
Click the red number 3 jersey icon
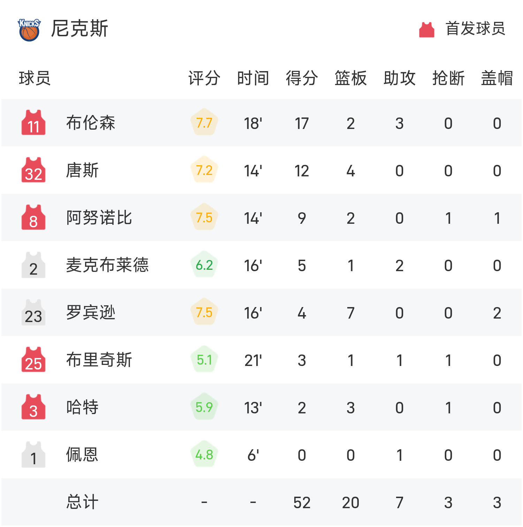33,407
